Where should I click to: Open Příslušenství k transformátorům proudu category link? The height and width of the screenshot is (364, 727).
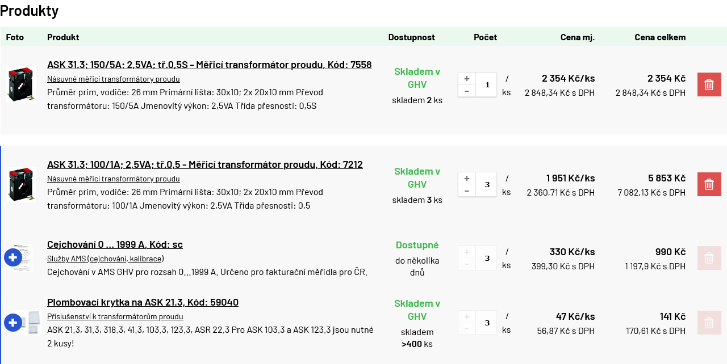(x=115, y=316)
